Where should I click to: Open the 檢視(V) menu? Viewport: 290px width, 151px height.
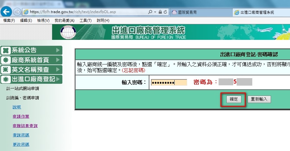click(x=43, y=21)
